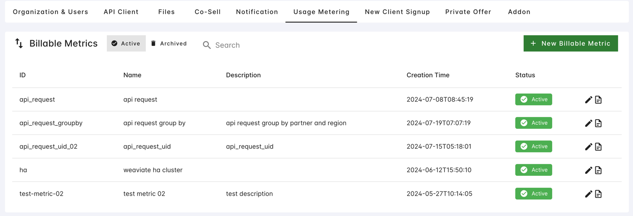Click the Creation Time column header
Image resolution: width=633 pixels, height=216 pixels.
tap(428, 75)
